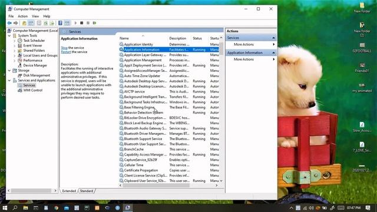Viewport: 377px width, 212px height.
Task: Open the File menu
Action: point(11,16)
